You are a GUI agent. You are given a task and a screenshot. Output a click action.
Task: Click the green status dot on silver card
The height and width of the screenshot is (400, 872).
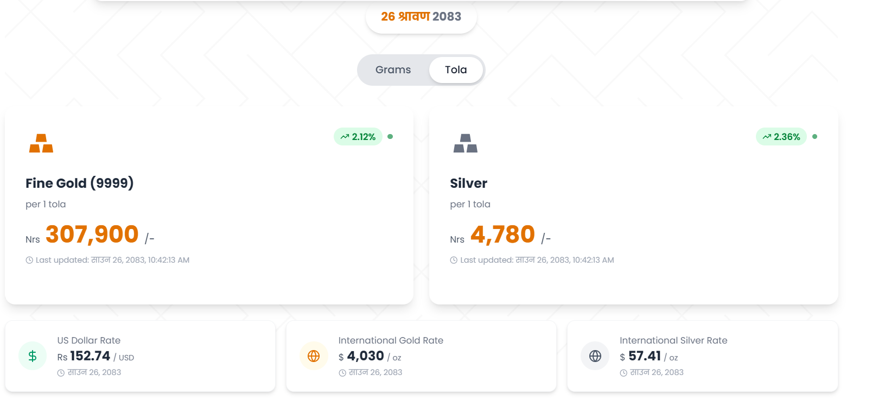point(814,137)
